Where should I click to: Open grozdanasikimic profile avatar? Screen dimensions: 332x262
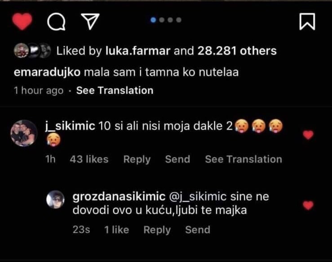pos(56,199)
